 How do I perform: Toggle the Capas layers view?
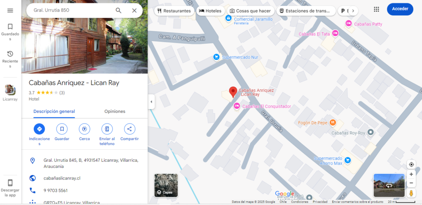point(166,185)
